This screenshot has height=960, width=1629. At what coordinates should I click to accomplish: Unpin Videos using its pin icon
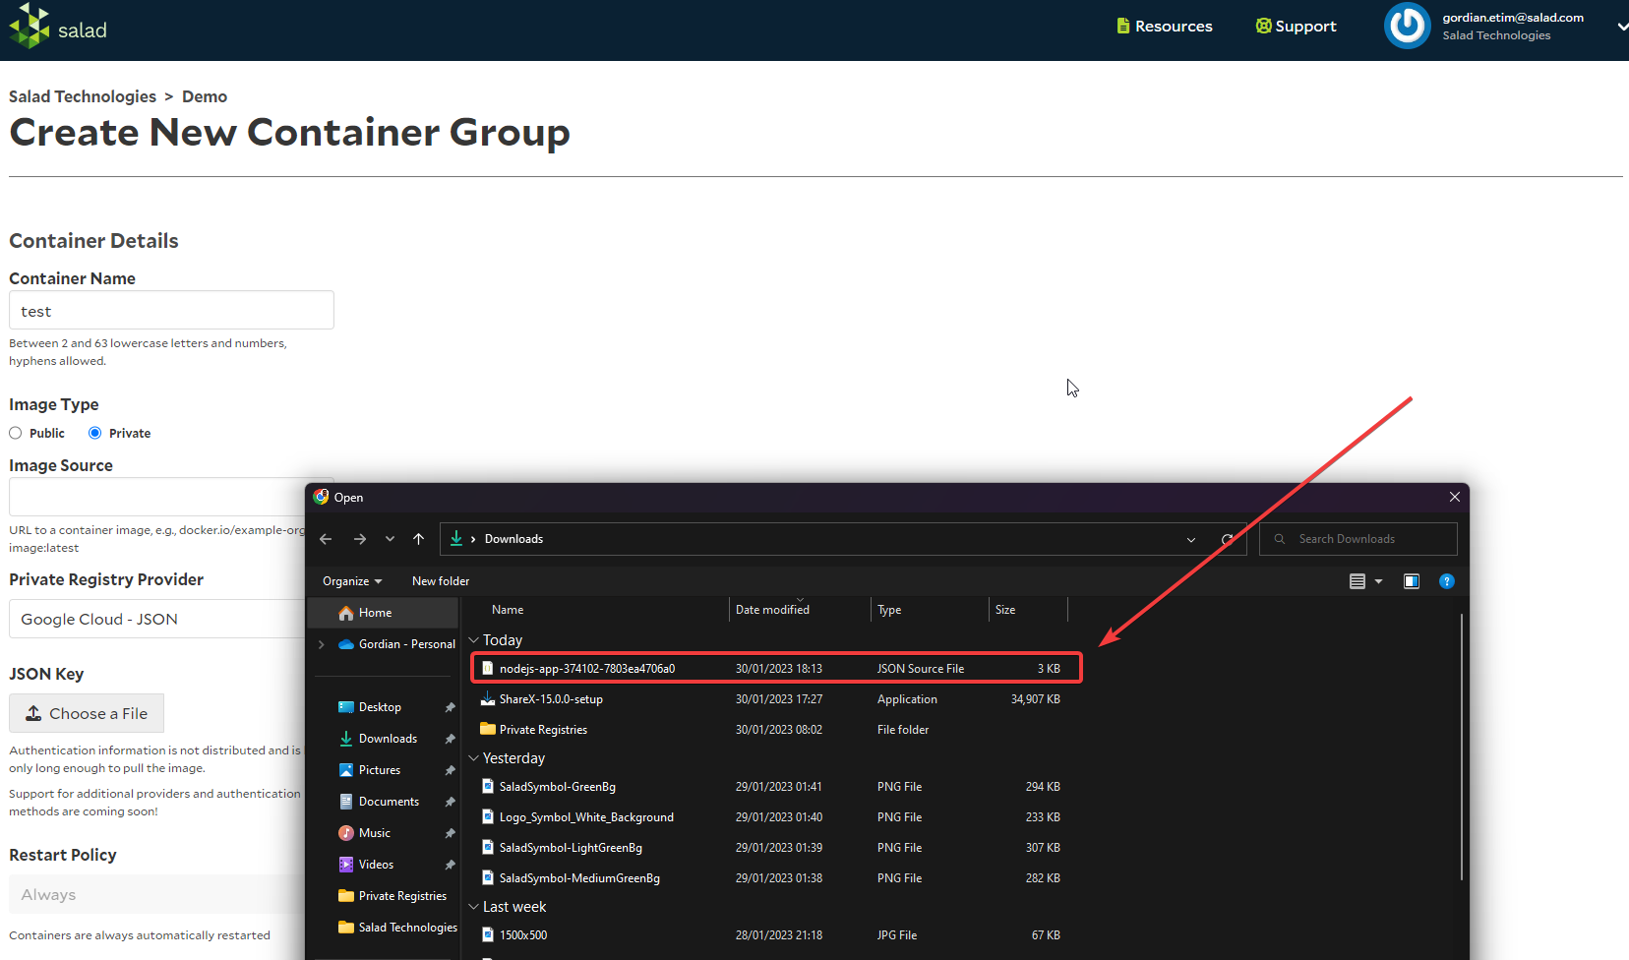pos(450,865)
